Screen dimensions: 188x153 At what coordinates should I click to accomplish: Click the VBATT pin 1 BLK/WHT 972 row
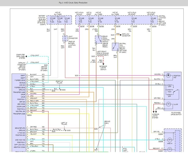pyautogui.click(x=35, y=74)
